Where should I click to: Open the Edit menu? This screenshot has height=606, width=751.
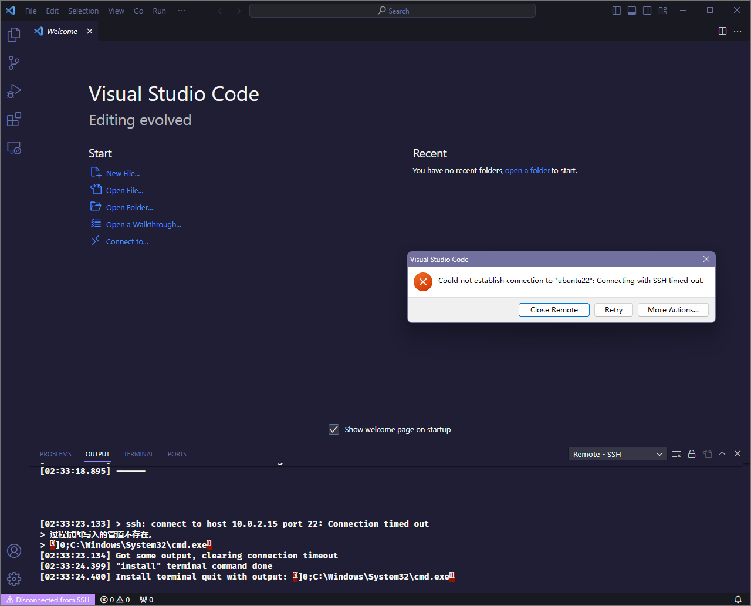coord(52,11)
